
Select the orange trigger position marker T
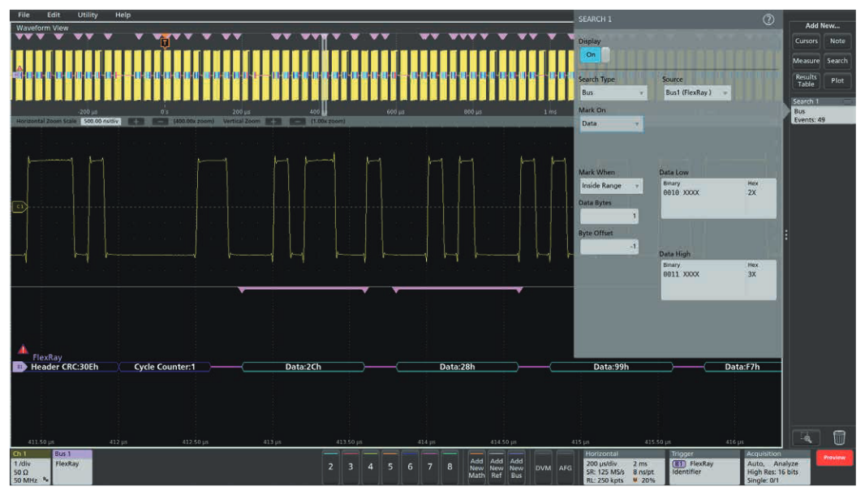[x=165, y=42]
